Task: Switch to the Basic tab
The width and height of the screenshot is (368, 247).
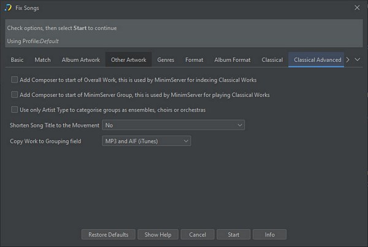Action: [x=17, y=60]
